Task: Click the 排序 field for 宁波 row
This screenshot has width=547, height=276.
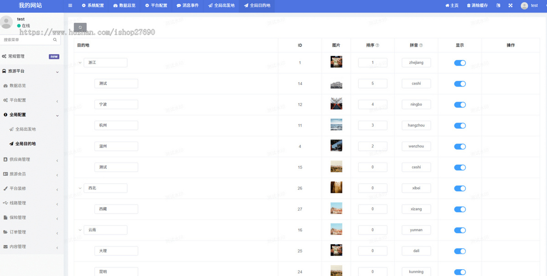Action: tap(372, 104)
